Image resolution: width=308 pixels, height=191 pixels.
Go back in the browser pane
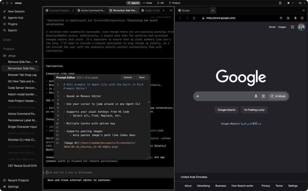click(180, 18)
